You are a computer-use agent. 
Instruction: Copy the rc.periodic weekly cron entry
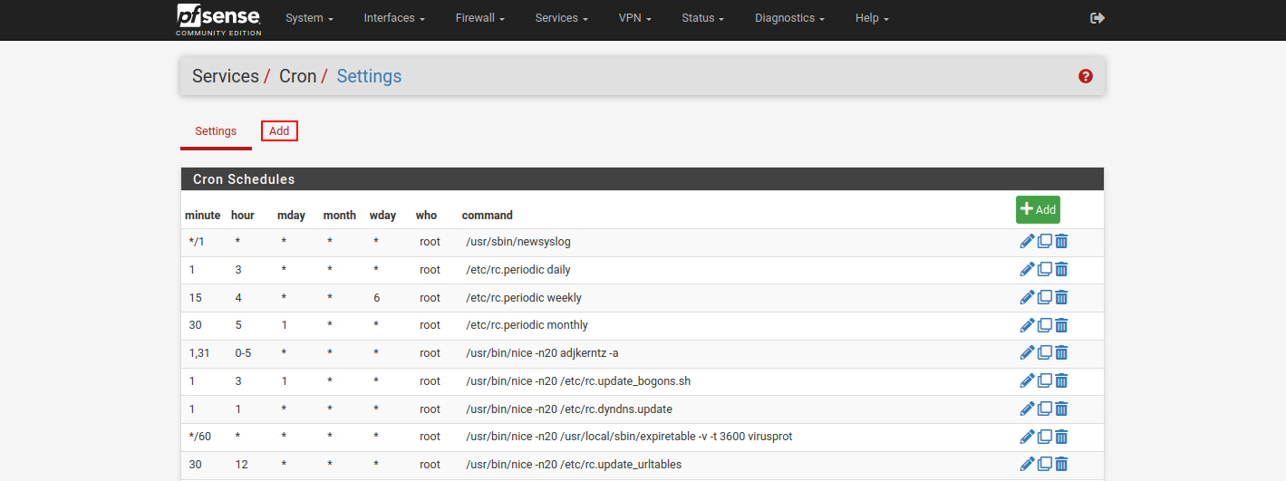(1044, 298)
